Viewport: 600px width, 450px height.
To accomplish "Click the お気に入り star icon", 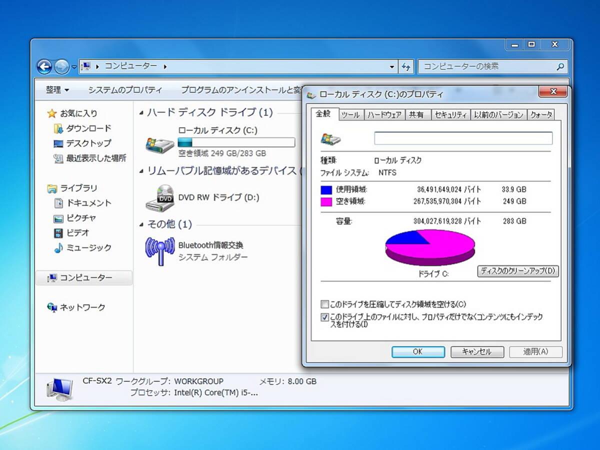I will click(x=52, y=113).
